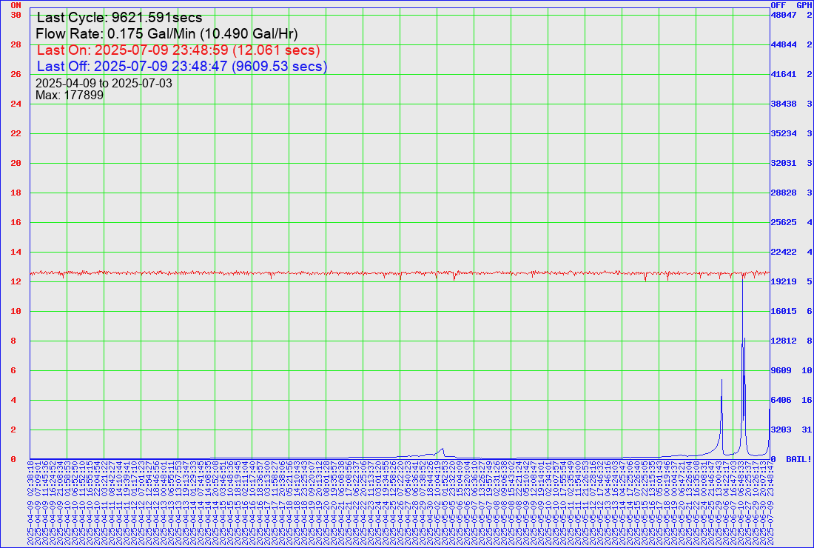Image resolution: width=814 pixels, height=548 pixels.
Task: Click the '25625' OFF-axis value
Action: point(784,222)
